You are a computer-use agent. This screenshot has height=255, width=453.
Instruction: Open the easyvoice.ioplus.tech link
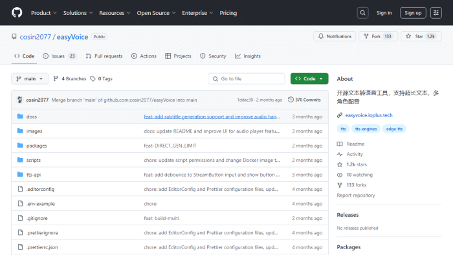[369, 115]
